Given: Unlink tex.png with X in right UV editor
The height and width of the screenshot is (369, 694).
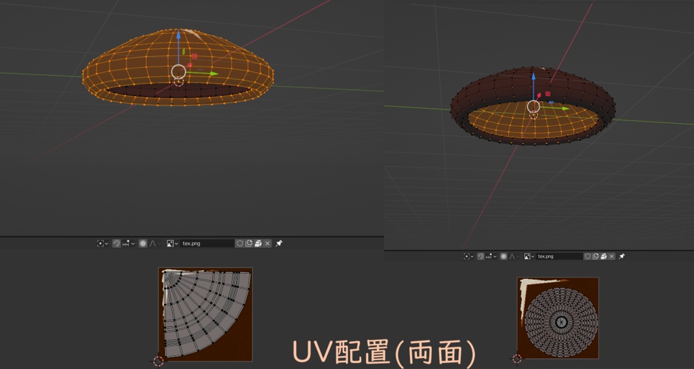Looking at the screenshot, I should pos(612,257).
